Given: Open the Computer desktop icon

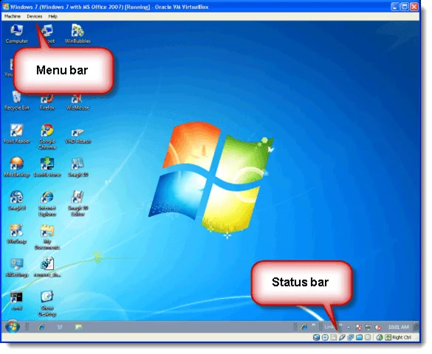Looking at the screenshot, I should tap(16, 34).
